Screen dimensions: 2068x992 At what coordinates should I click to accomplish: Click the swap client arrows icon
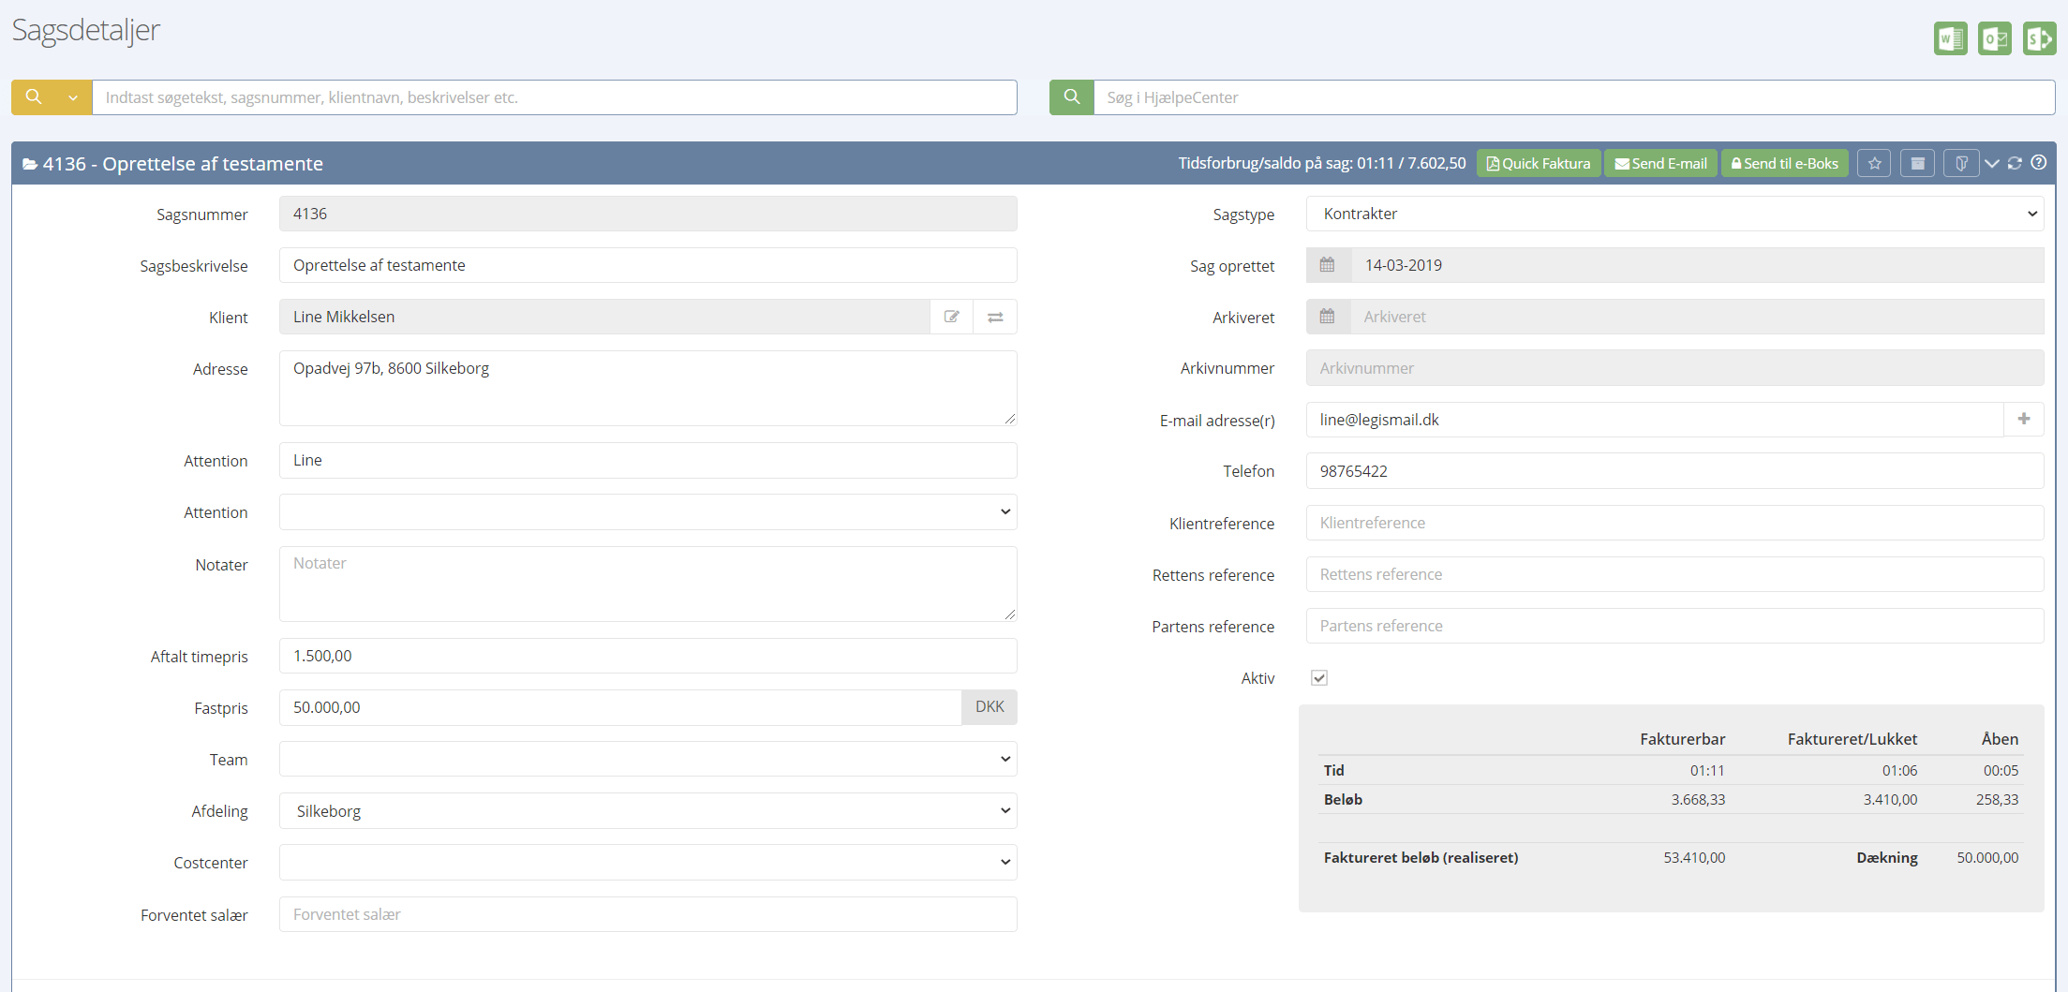click(995, 317)
